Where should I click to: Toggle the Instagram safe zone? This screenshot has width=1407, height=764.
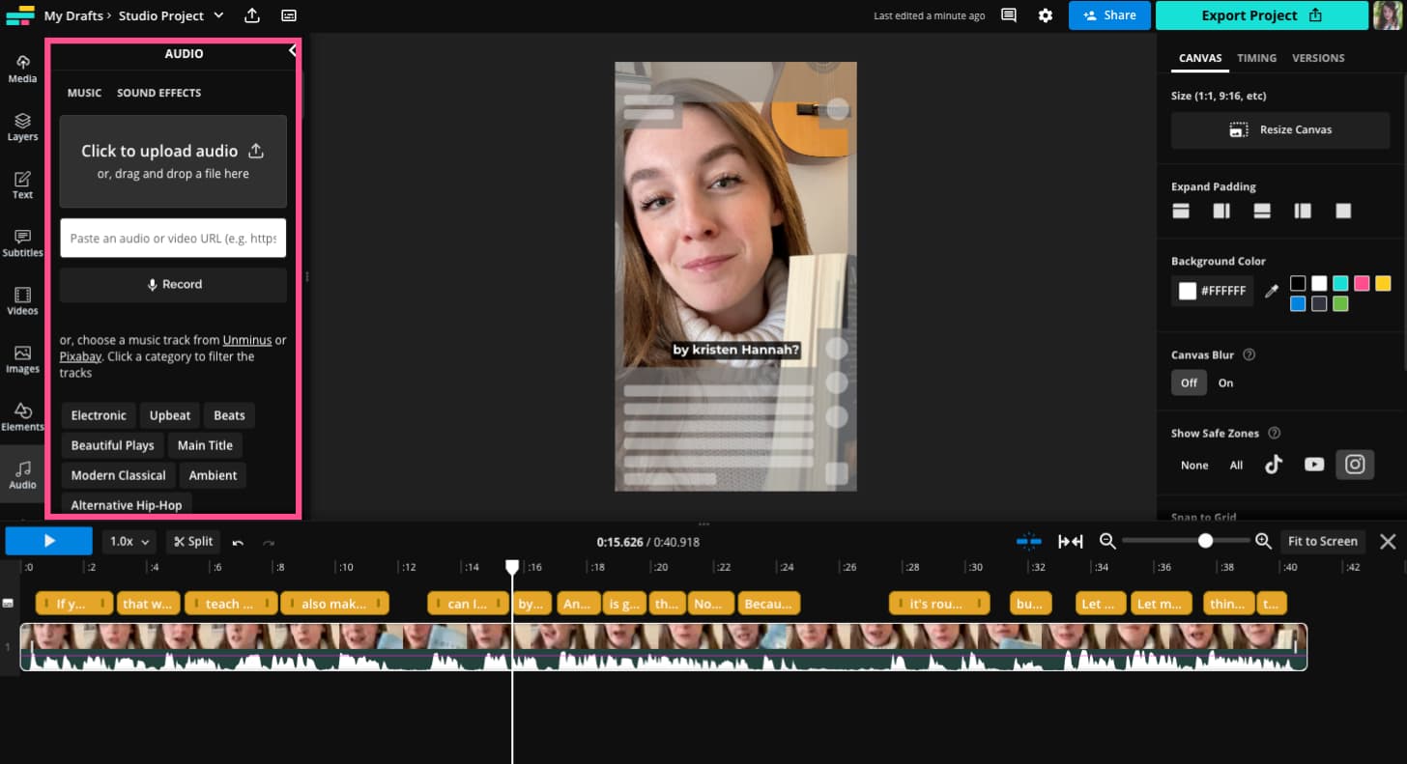point(1355,465)
